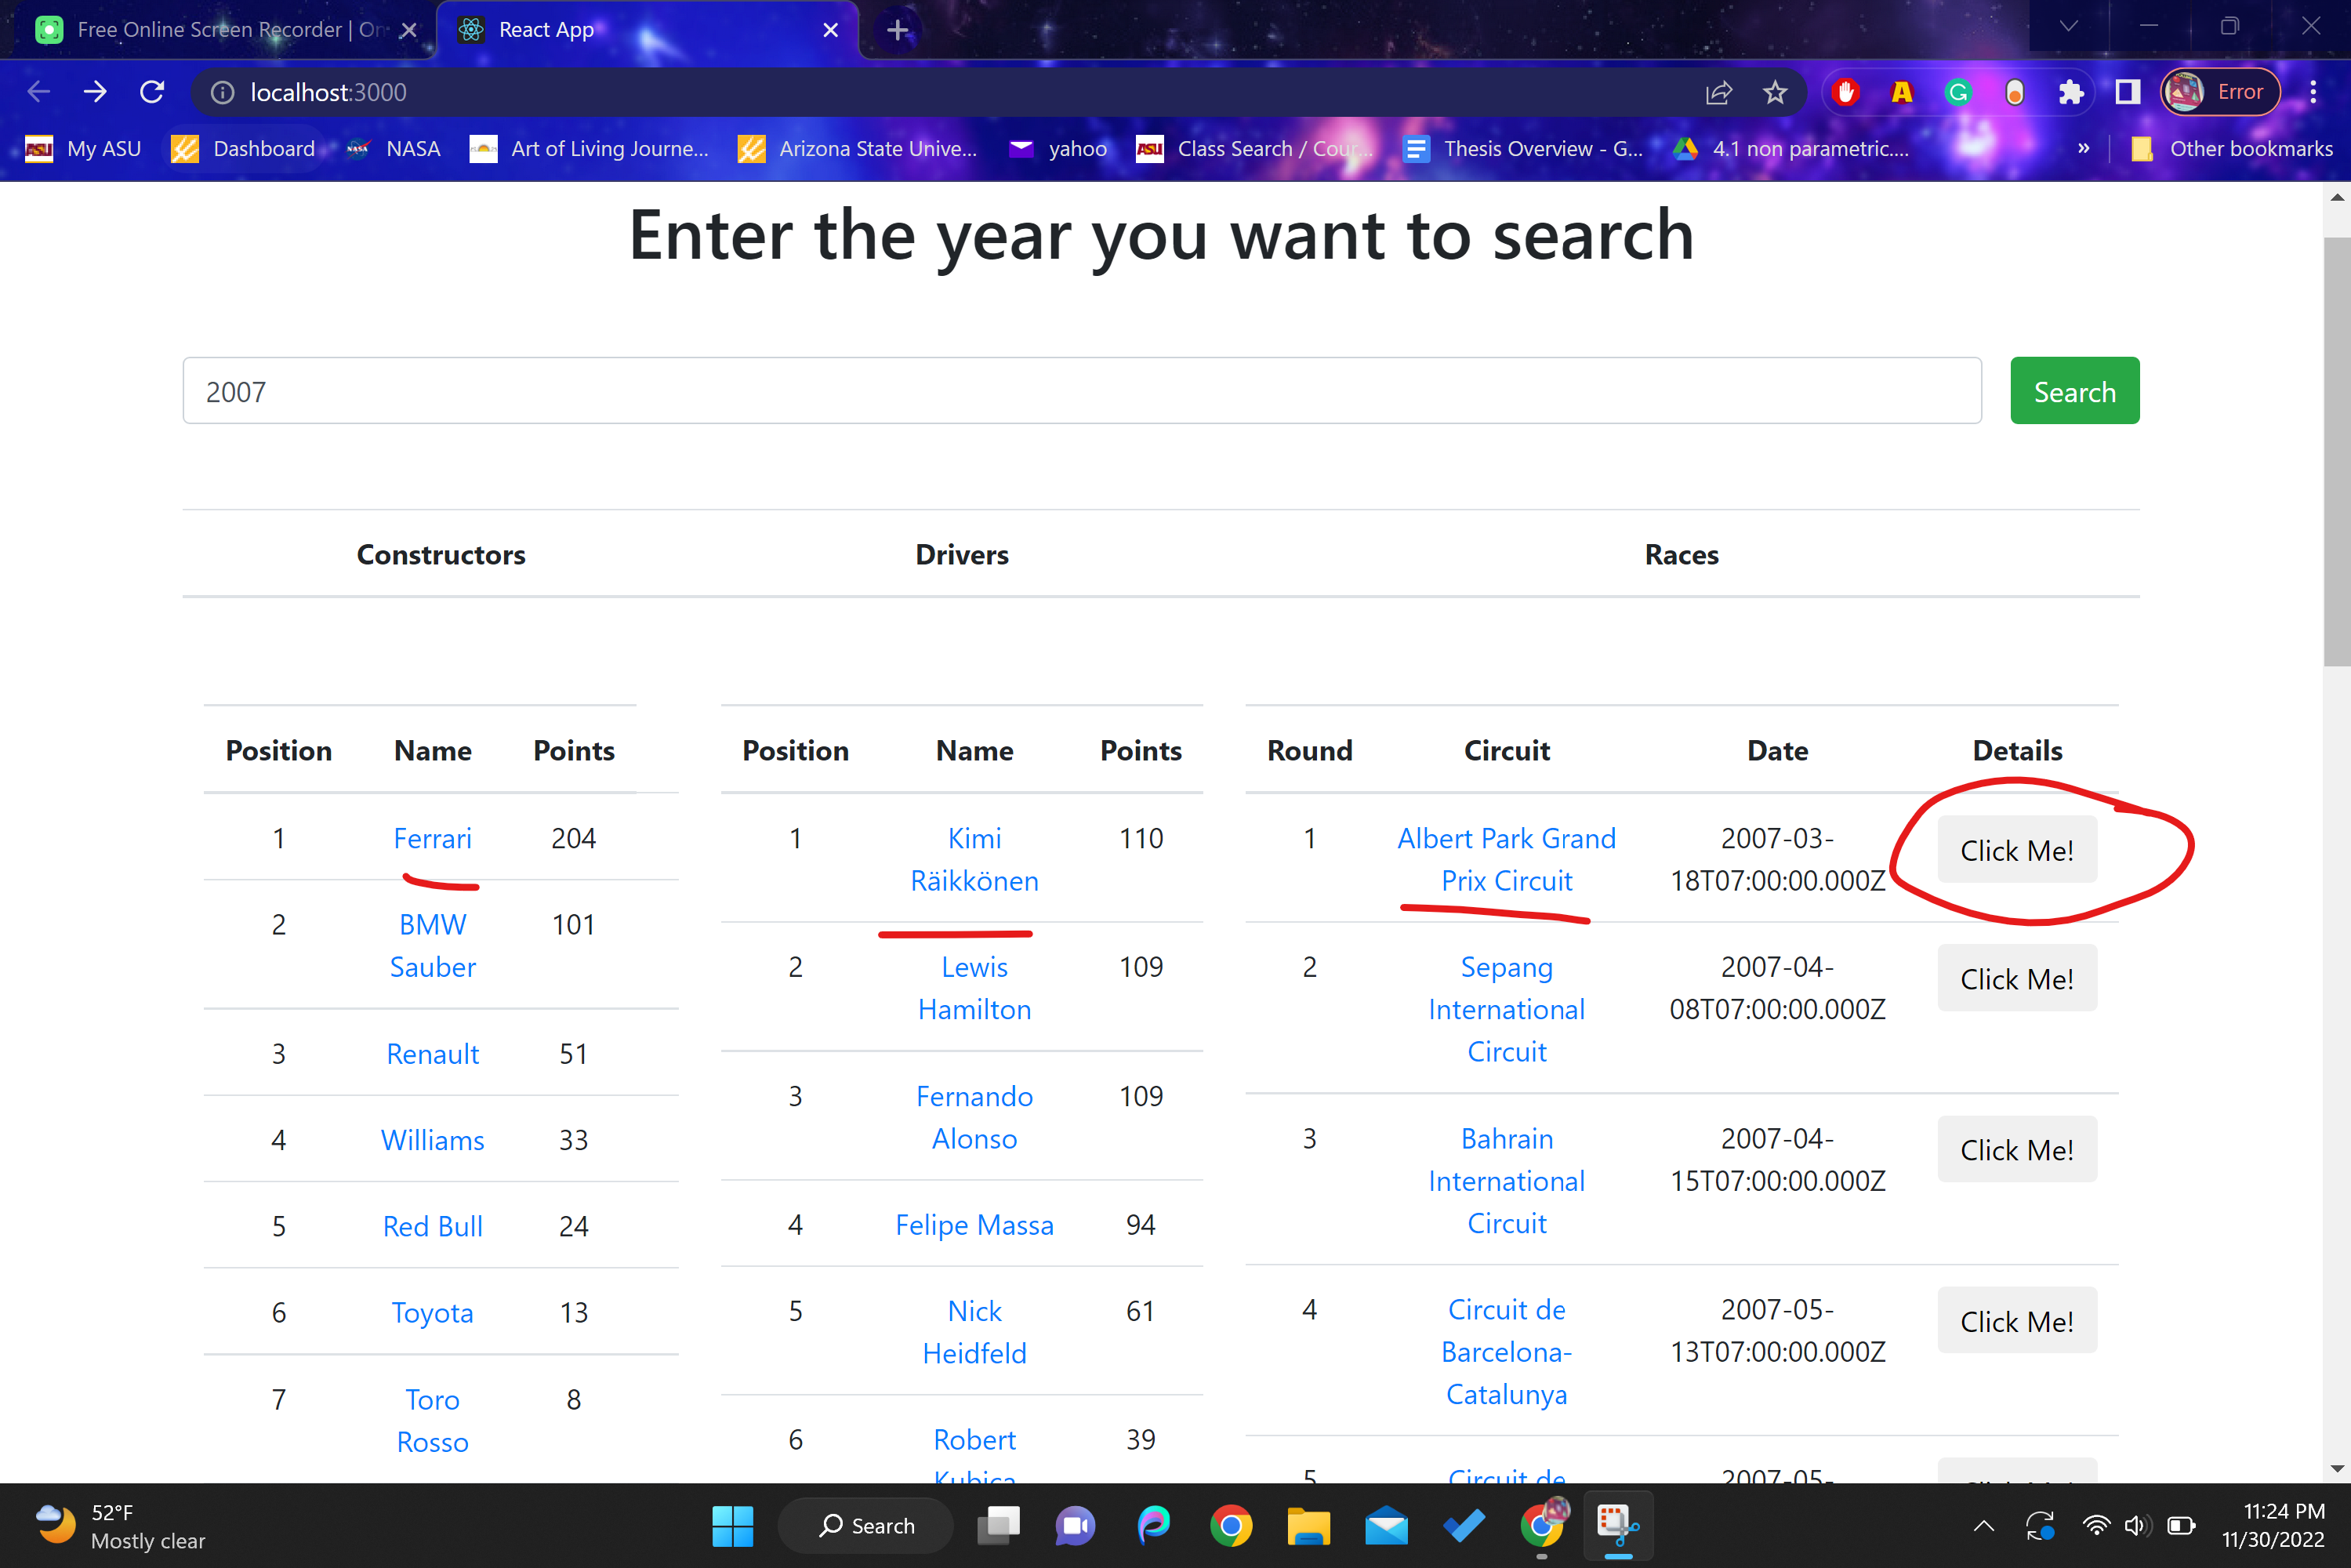Reload the React App page
The height and width of the screenshot is (1568, 2351).
click(152, 91)
